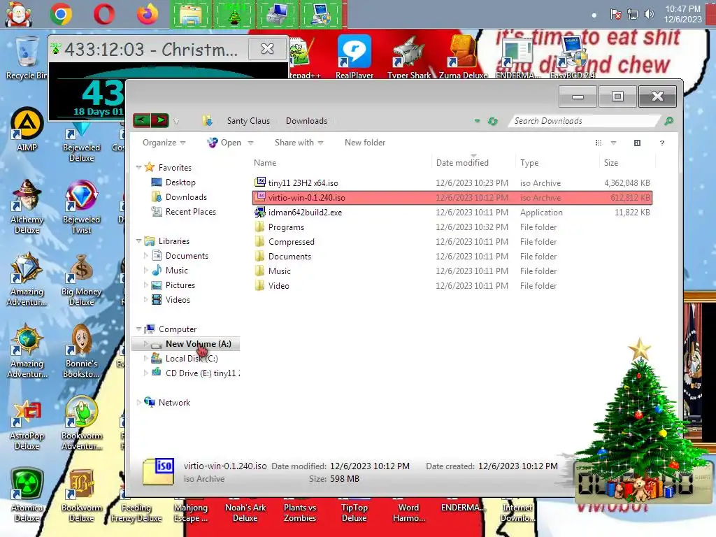Expand Local Disk (C:) node
Image resolution: width=716 pixels, height=537 pixels.
click(145, 359)
